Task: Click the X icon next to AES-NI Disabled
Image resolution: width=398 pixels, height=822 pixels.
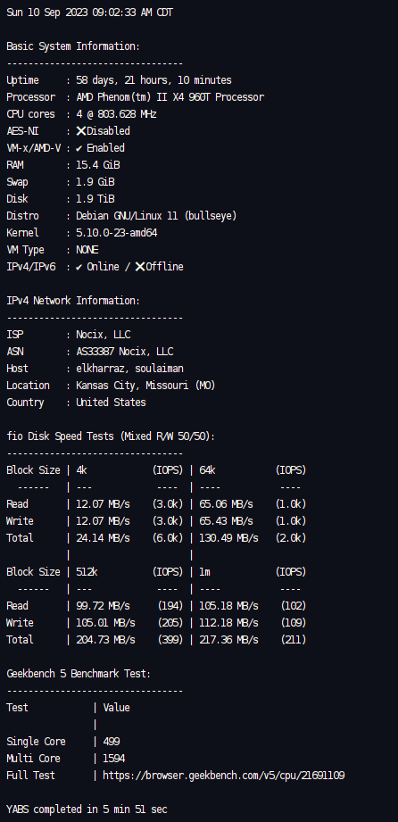Action: [x=80, y=131]
